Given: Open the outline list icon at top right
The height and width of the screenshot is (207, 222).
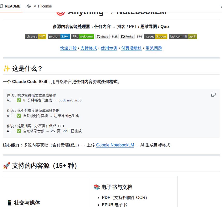Looking at the screenshot, I should 221,6.
